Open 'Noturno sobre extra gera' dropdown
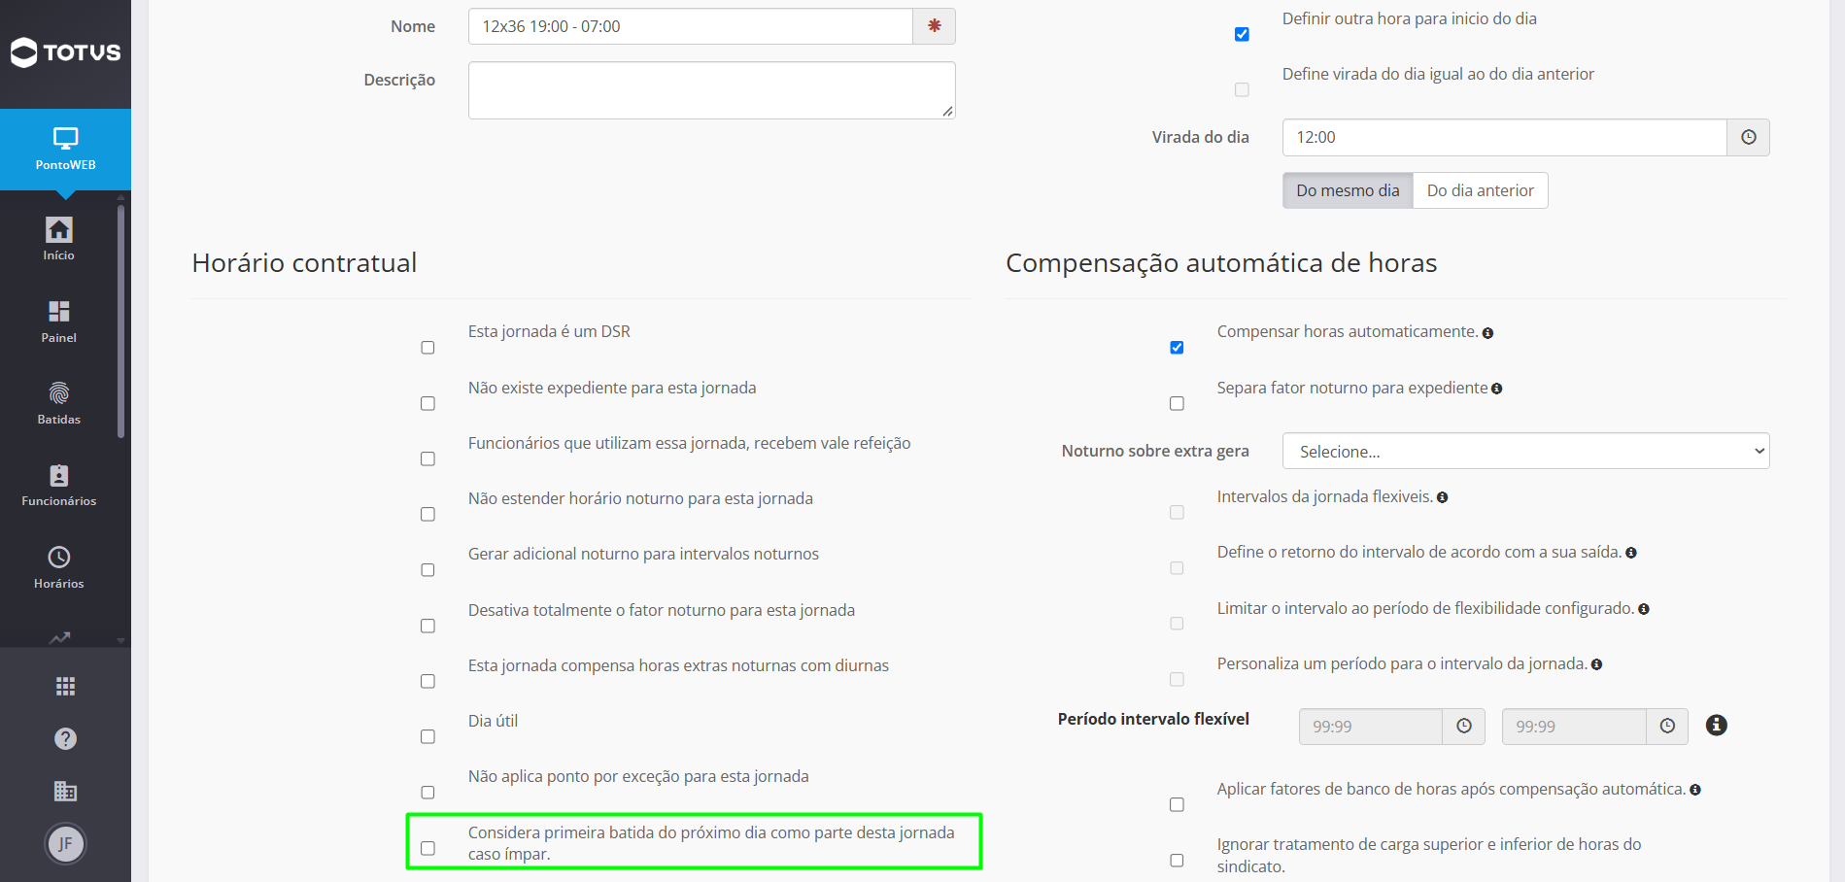Screen dimensions: 1845x882 click(1525, 451)
